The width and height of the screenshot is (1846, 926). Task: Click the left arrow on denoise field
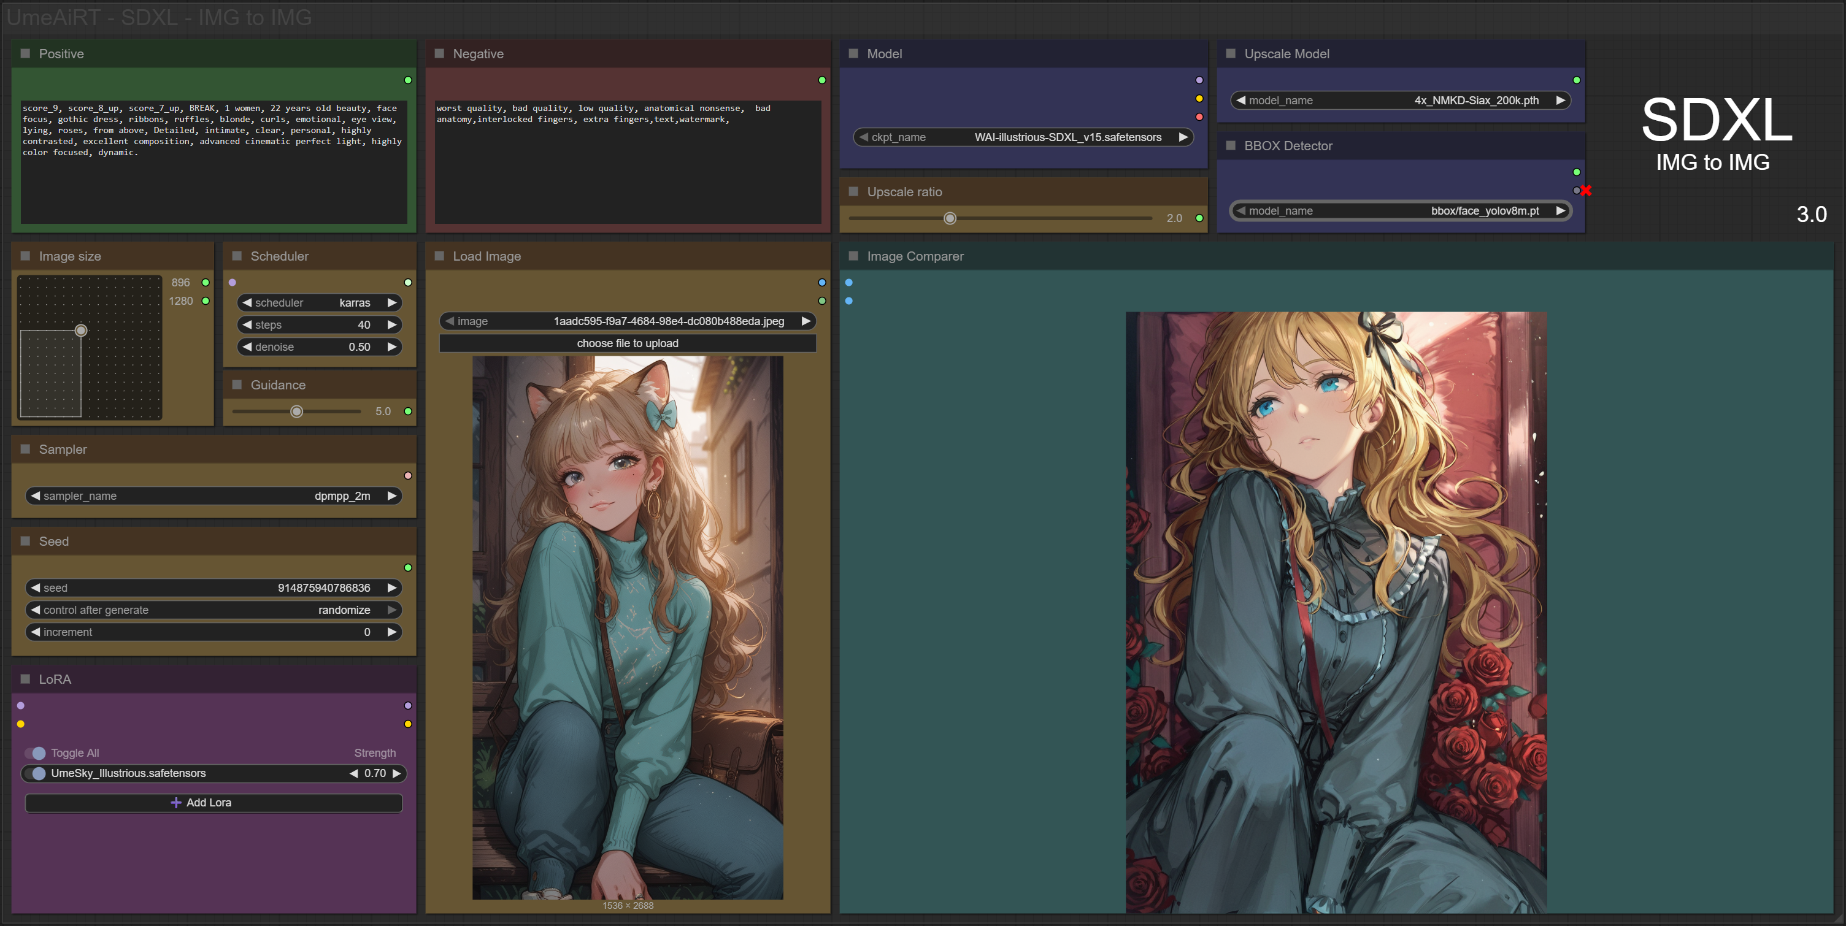click(x=247, y=346)
